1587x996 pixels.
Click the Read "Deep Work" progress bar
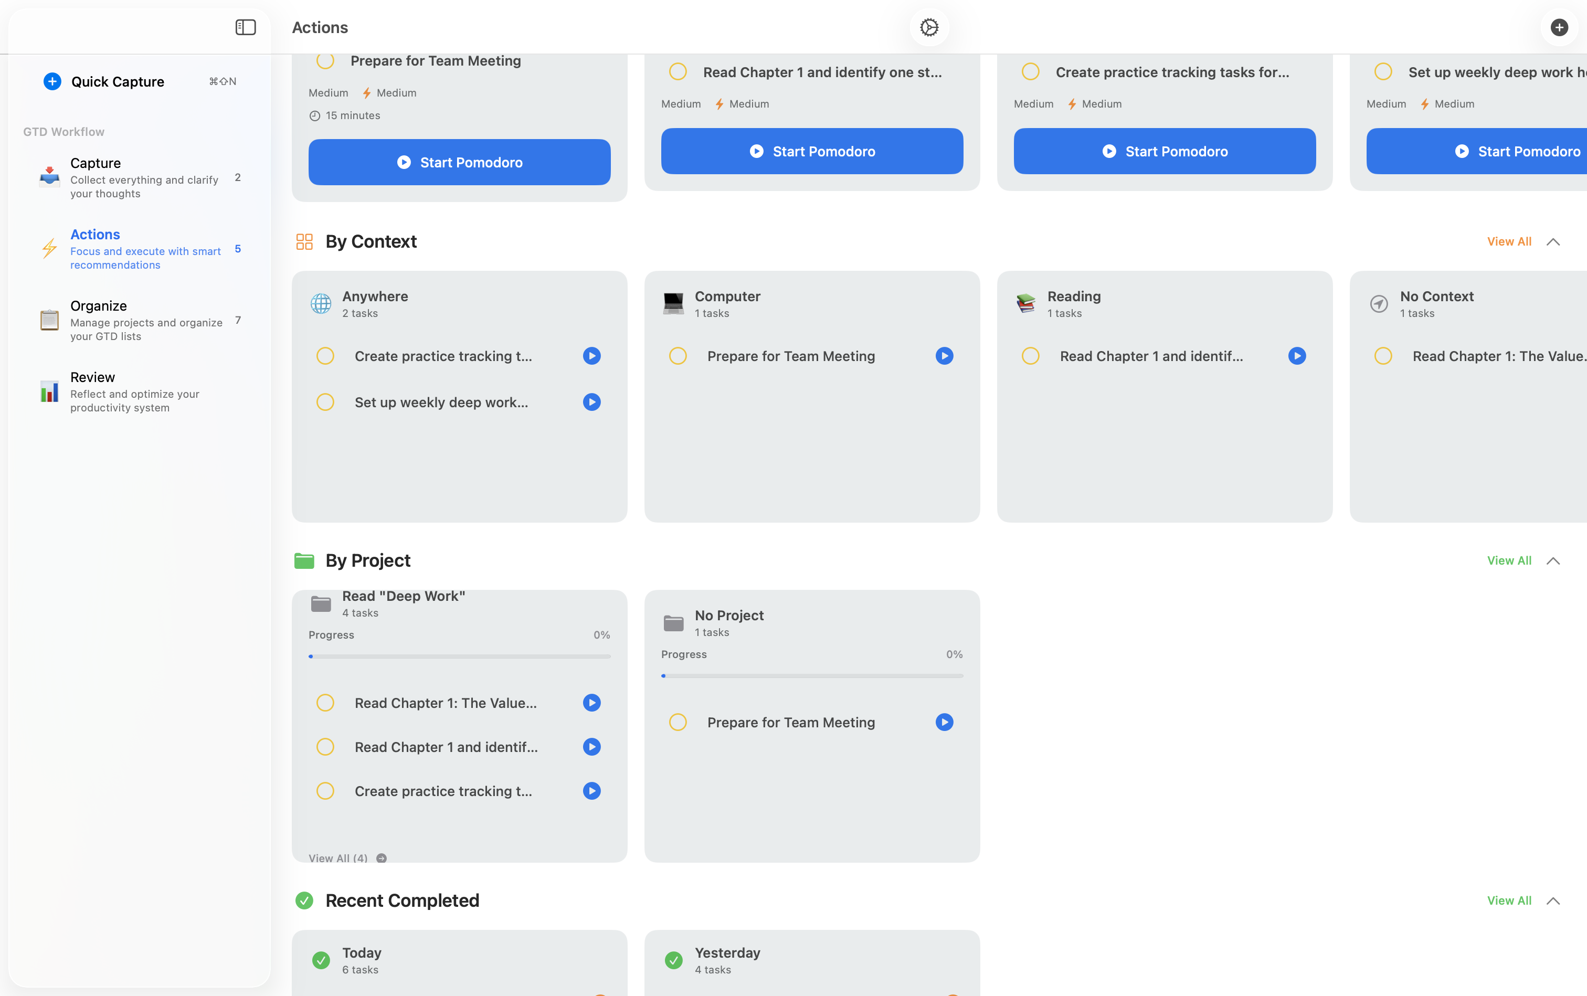click(x=459, y=656)
